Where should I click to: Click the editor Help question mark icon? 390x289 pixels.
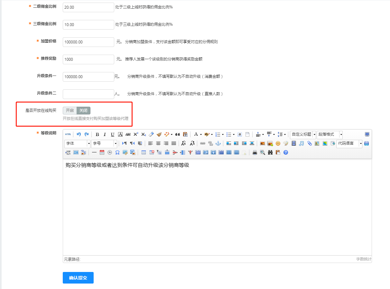(x=285, y=152)
